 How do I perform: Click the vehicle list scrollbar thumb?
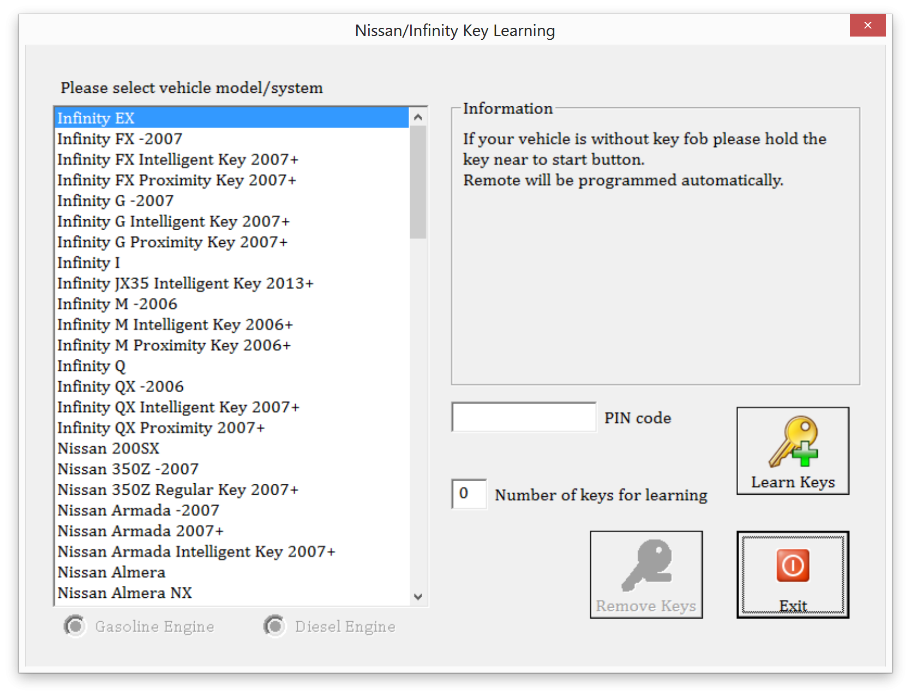[x=418, y=182]
